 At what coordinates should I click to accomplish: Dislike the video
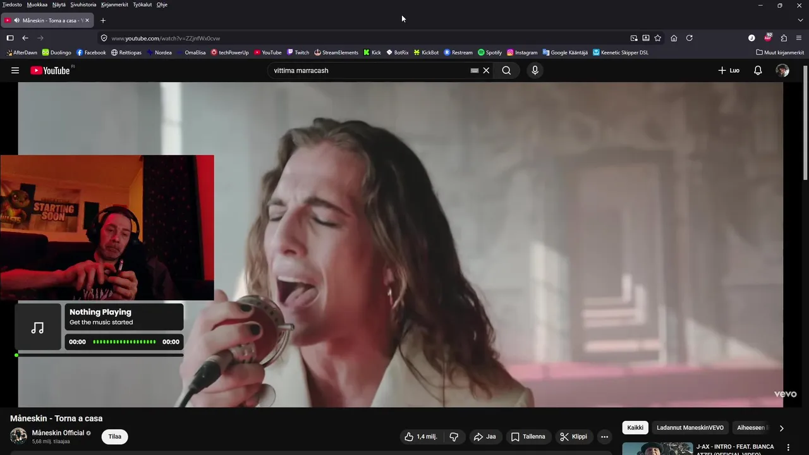[x=454, y=437]
